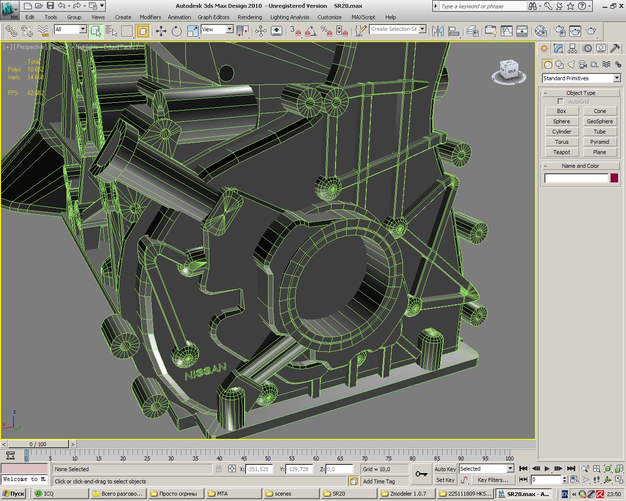Open Curve Editor from toolbar
This screenshot has height=501, width=626.
click(x=507, y=31)
